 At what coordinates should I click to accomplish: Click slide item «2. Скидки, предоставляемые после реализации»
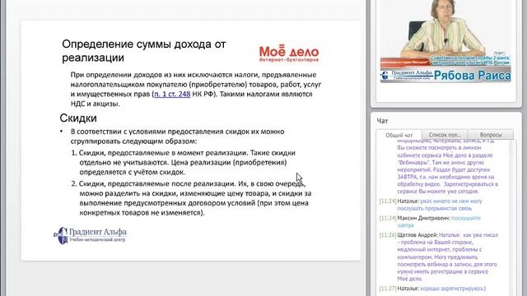(x=191, y=198)
